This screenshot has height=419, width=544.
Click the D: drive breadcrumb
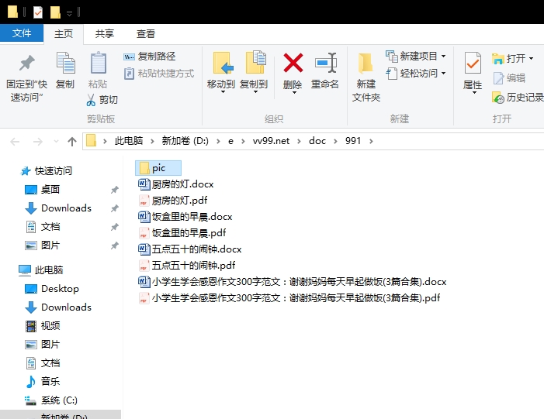pyautogui.click(x=185, y=141)
